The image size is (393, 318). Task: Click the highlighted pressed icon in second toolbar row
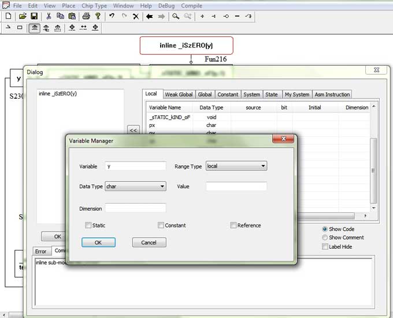pos(35,28)
